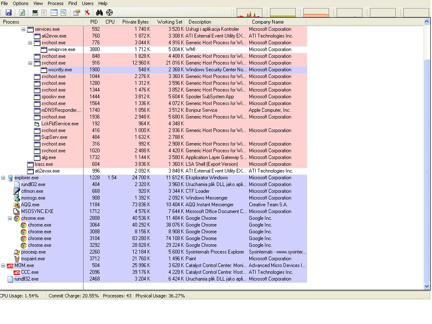The height and width of the screenshot is (324, 432).
Task: Select the wmiprvse.exe process row
Action: tap(154, 50)
